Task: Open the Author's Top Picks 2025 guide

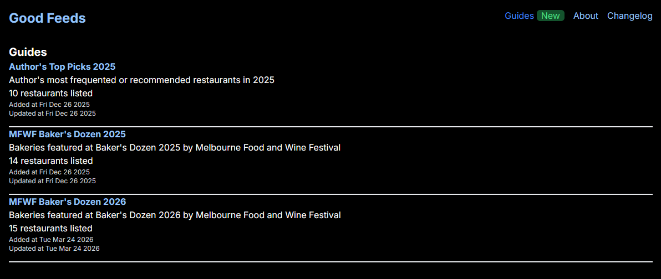Action: pyautogui.click(x=62, y=67)
